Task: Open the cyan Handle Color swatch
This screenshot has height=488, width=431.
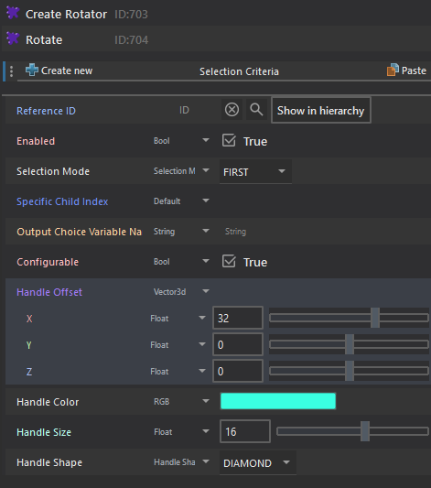Action: (278, 401)
